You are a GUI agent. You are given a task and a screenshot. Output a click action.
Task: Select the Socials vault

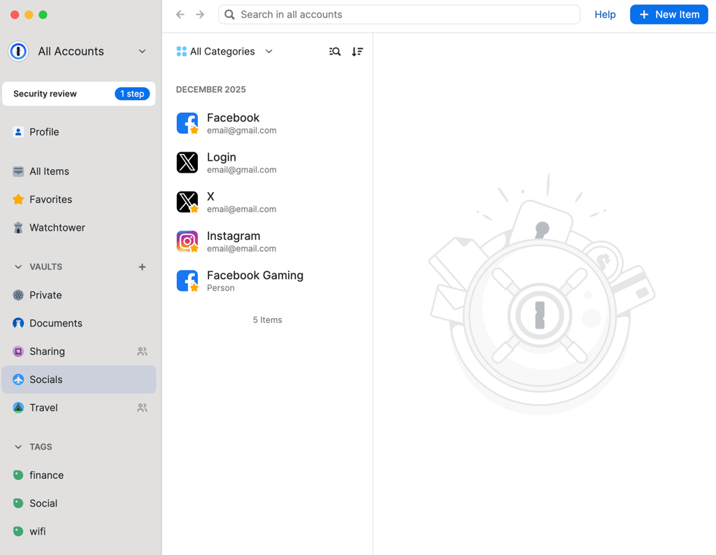(78, 380)
